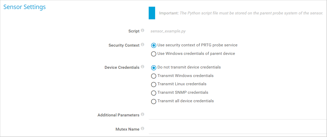This screenshot has height=137, width=327.
Task: Click the Important Python script notice text
Action: point(241,13)
